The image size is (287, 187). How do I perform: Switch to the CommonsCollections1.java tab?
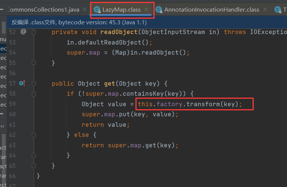[43, 9]
